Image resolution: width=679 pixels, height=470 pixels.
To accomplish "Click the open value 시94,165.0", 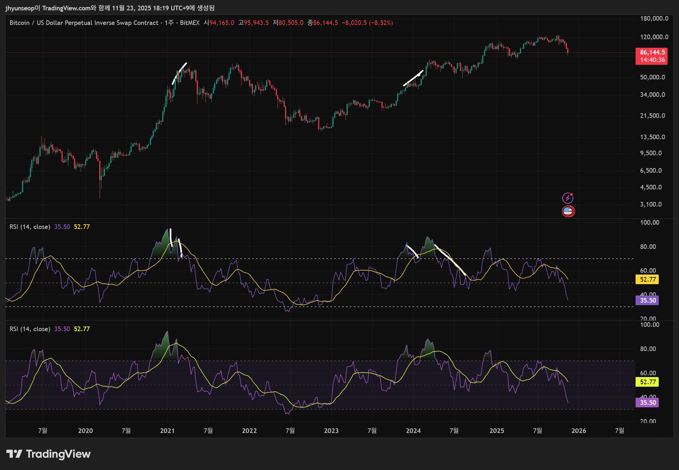I will (x=219, y=23).
